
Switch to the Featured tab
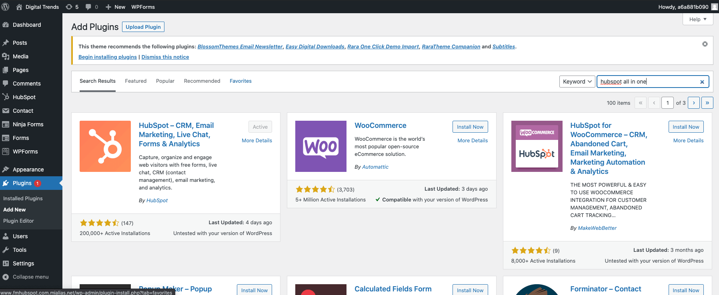[136, 81]
